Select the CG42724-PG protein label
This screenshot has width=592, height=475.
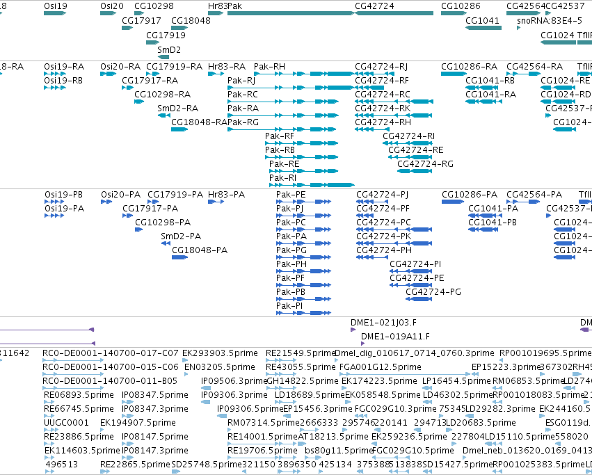433,292
